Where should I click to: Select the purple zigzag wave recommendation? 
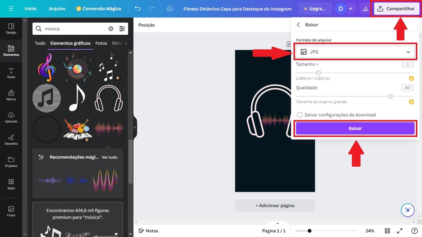pos(105,180)
